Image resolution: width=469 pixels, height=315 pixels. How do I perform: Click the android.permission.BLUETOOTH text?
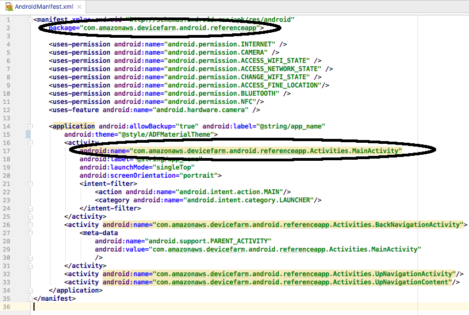222,94
